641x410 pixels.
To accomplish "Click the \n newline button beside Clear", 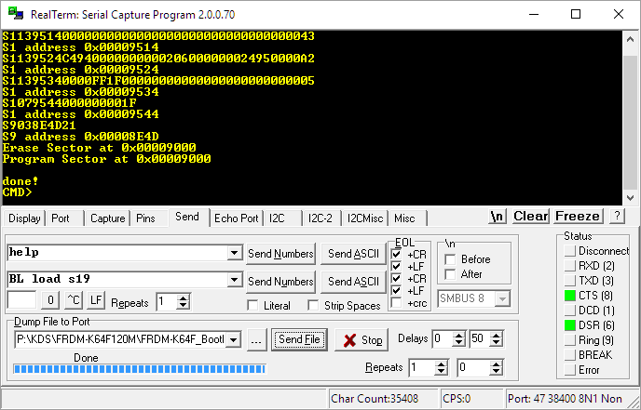I will click(x=498, y=216).
